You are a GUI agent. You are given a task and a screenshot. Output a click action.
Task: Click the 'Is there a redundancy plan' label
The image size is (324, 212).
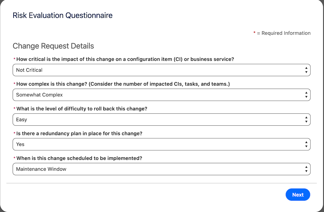(79, 133)
